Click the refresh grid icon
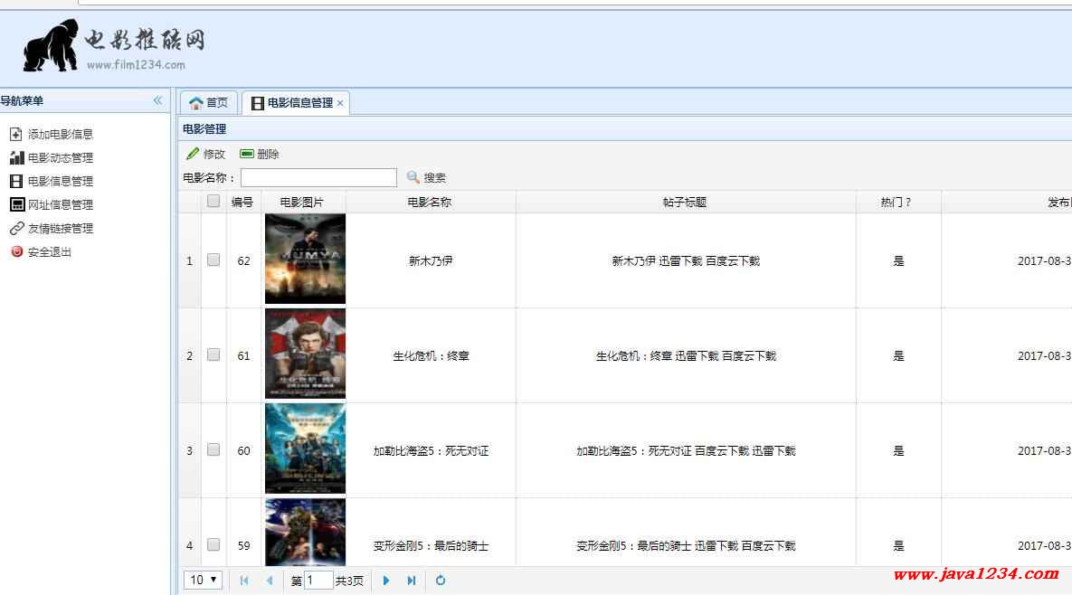This screenshot has width=1072, height=595. coord(441,581)
